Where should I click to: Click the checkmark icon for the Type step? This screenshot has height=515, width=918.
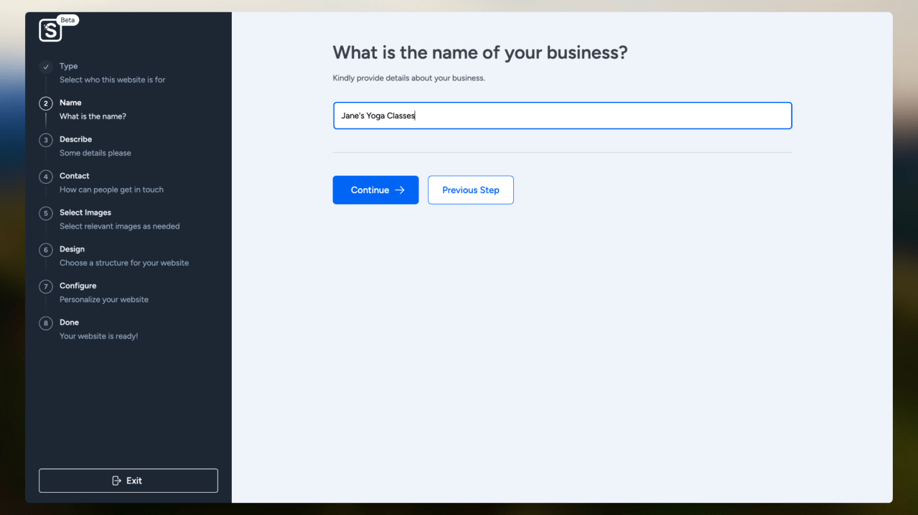pyautogui.click(x=46, y=67)
